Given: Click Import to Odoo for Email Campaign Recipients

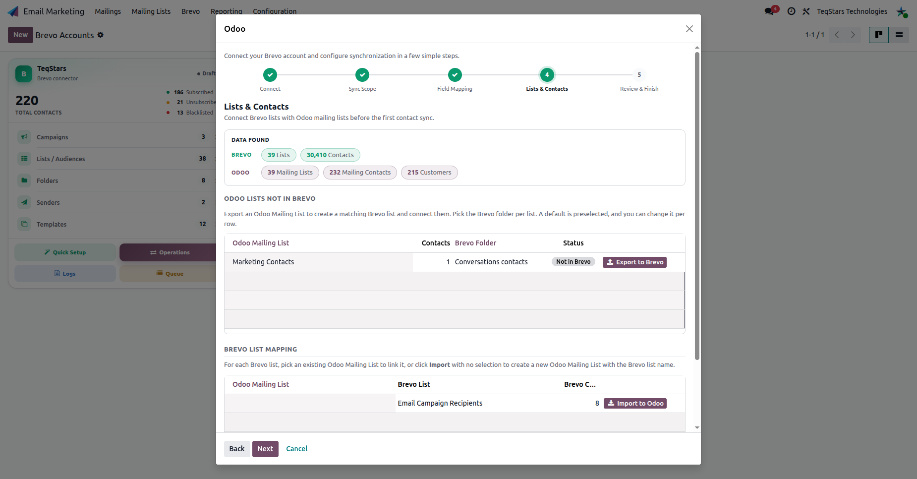Looking at the screenshot, I should 635,404.
